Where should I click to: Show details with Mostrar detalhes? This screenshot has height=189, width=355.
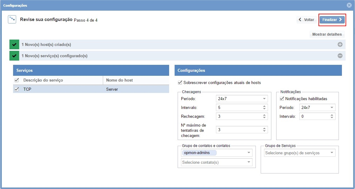[x=327, y=34]
